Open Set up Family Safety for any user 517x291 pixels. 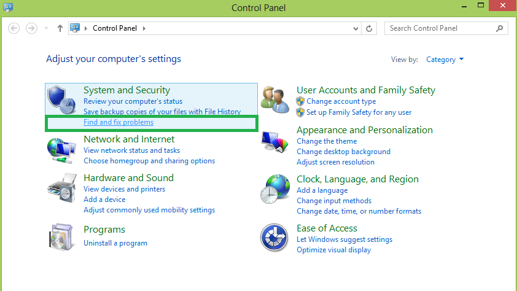359,112
